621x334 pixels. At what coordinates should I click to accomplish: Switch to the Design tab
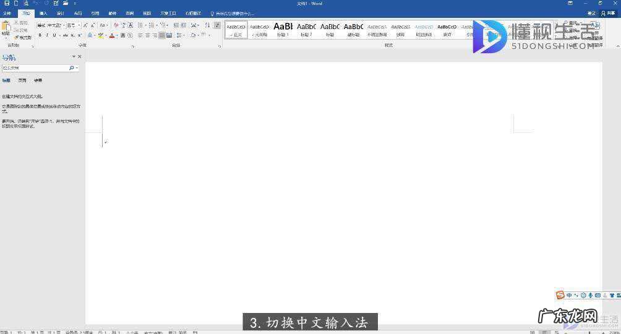(x=60, y=14)
